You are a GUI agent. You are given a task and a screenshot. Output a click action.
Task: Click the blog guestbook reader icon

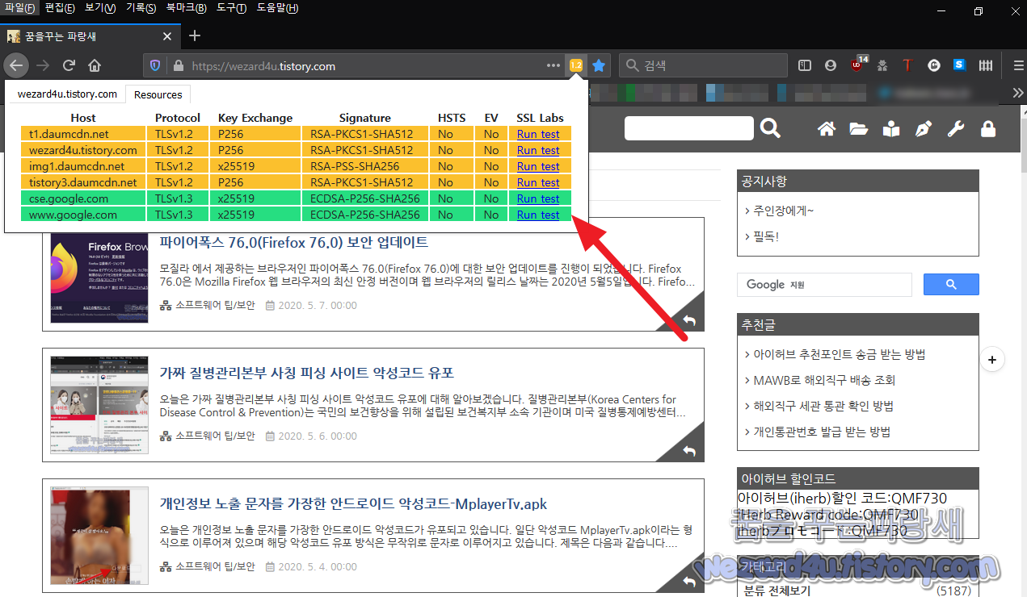(891, 128)
